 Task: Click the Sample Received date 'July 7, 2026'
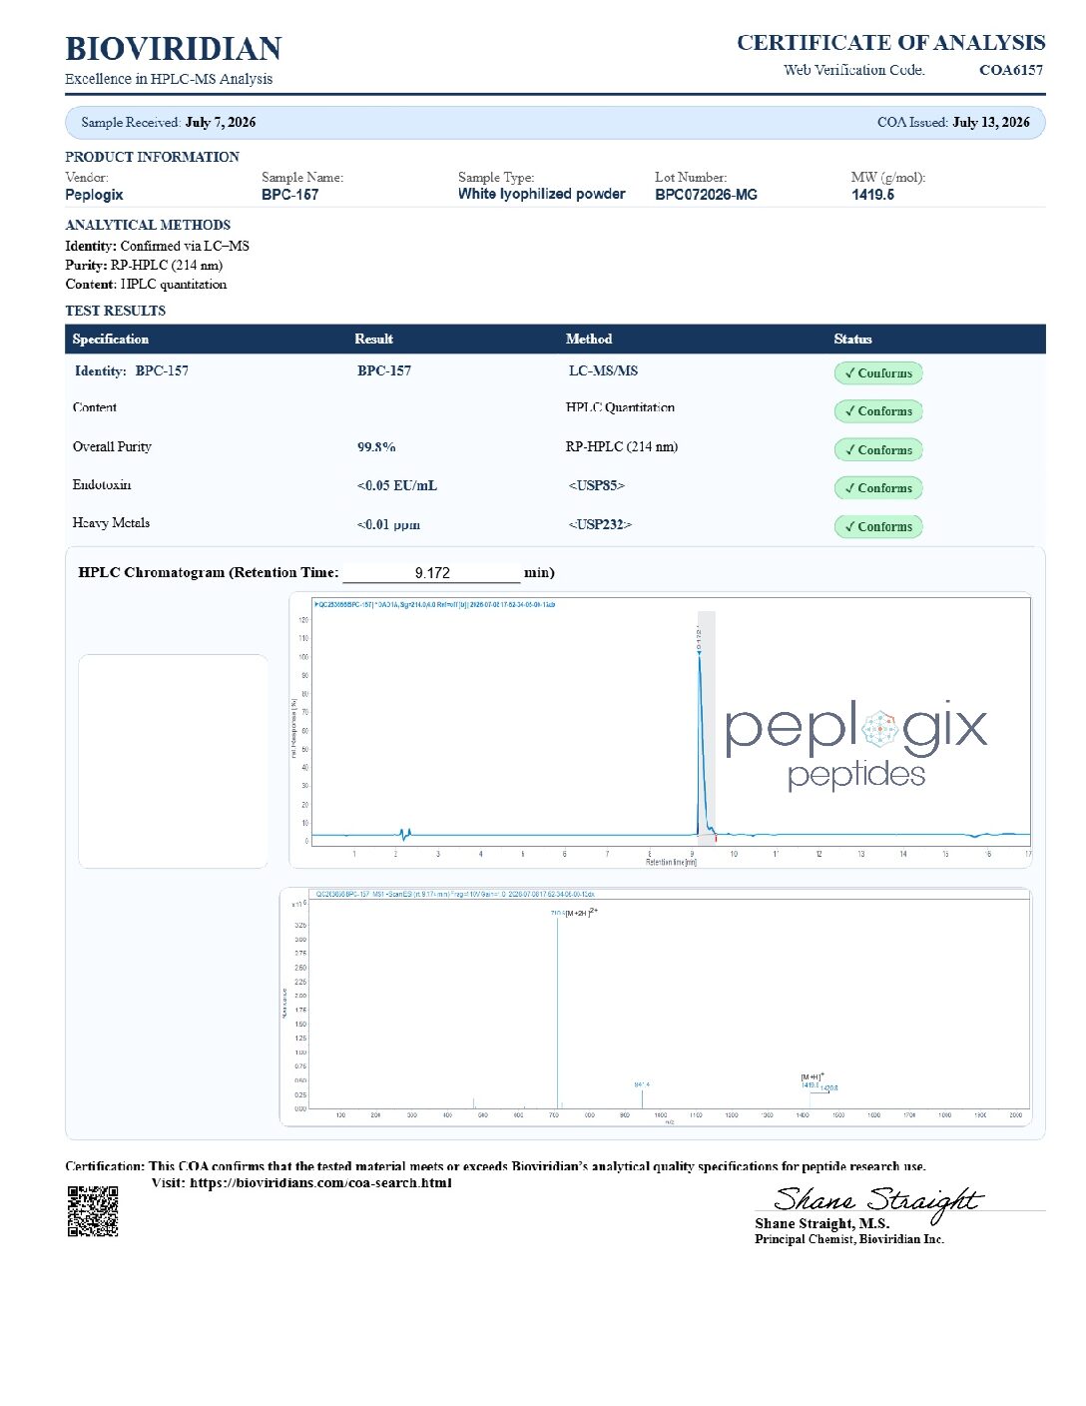(x=221, y=122)
